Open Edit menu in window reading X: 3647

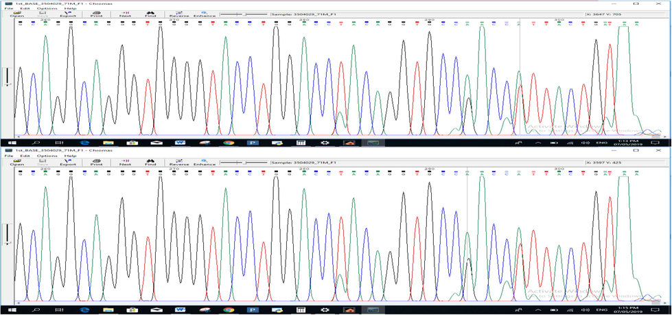point(23,8)
